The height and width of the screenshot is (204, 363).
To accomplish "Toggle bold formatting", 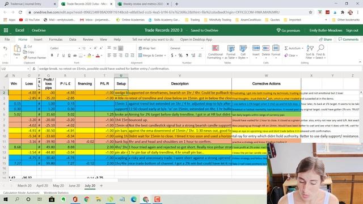I will click(x=52, y=56).
